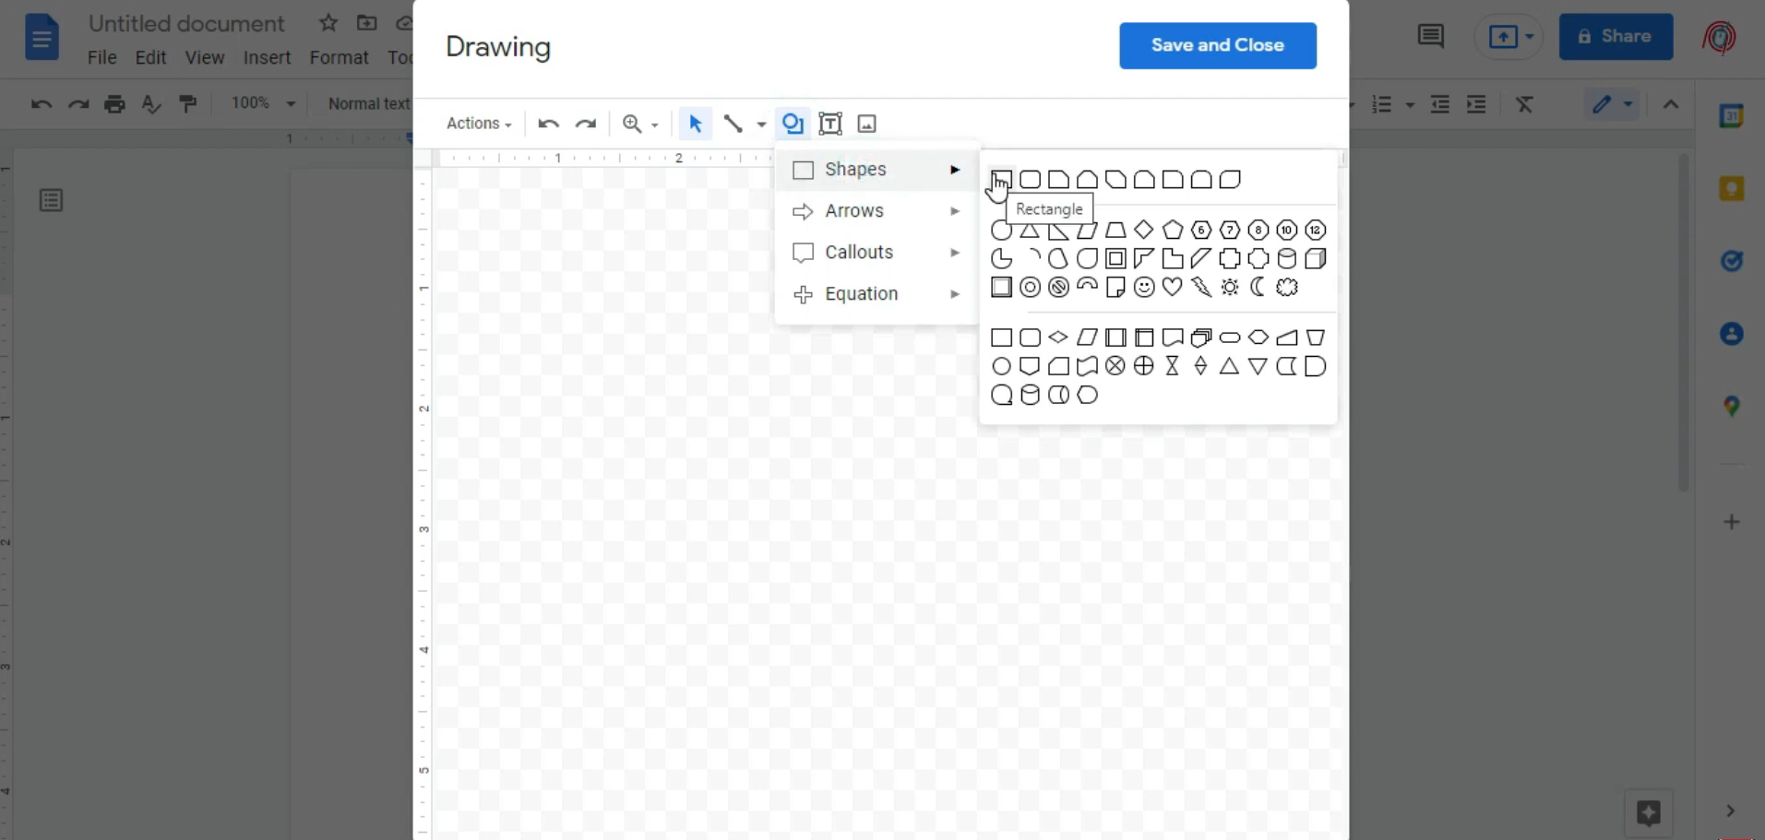
Task: Select the Rectangle shape
Action: tap(1002, 179)
